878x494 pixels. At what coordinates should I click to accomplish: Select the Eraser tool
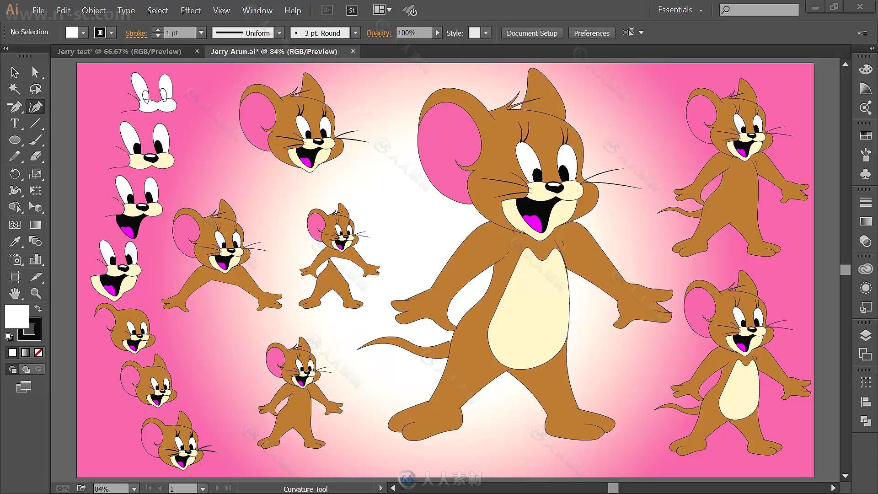[35, 156]
